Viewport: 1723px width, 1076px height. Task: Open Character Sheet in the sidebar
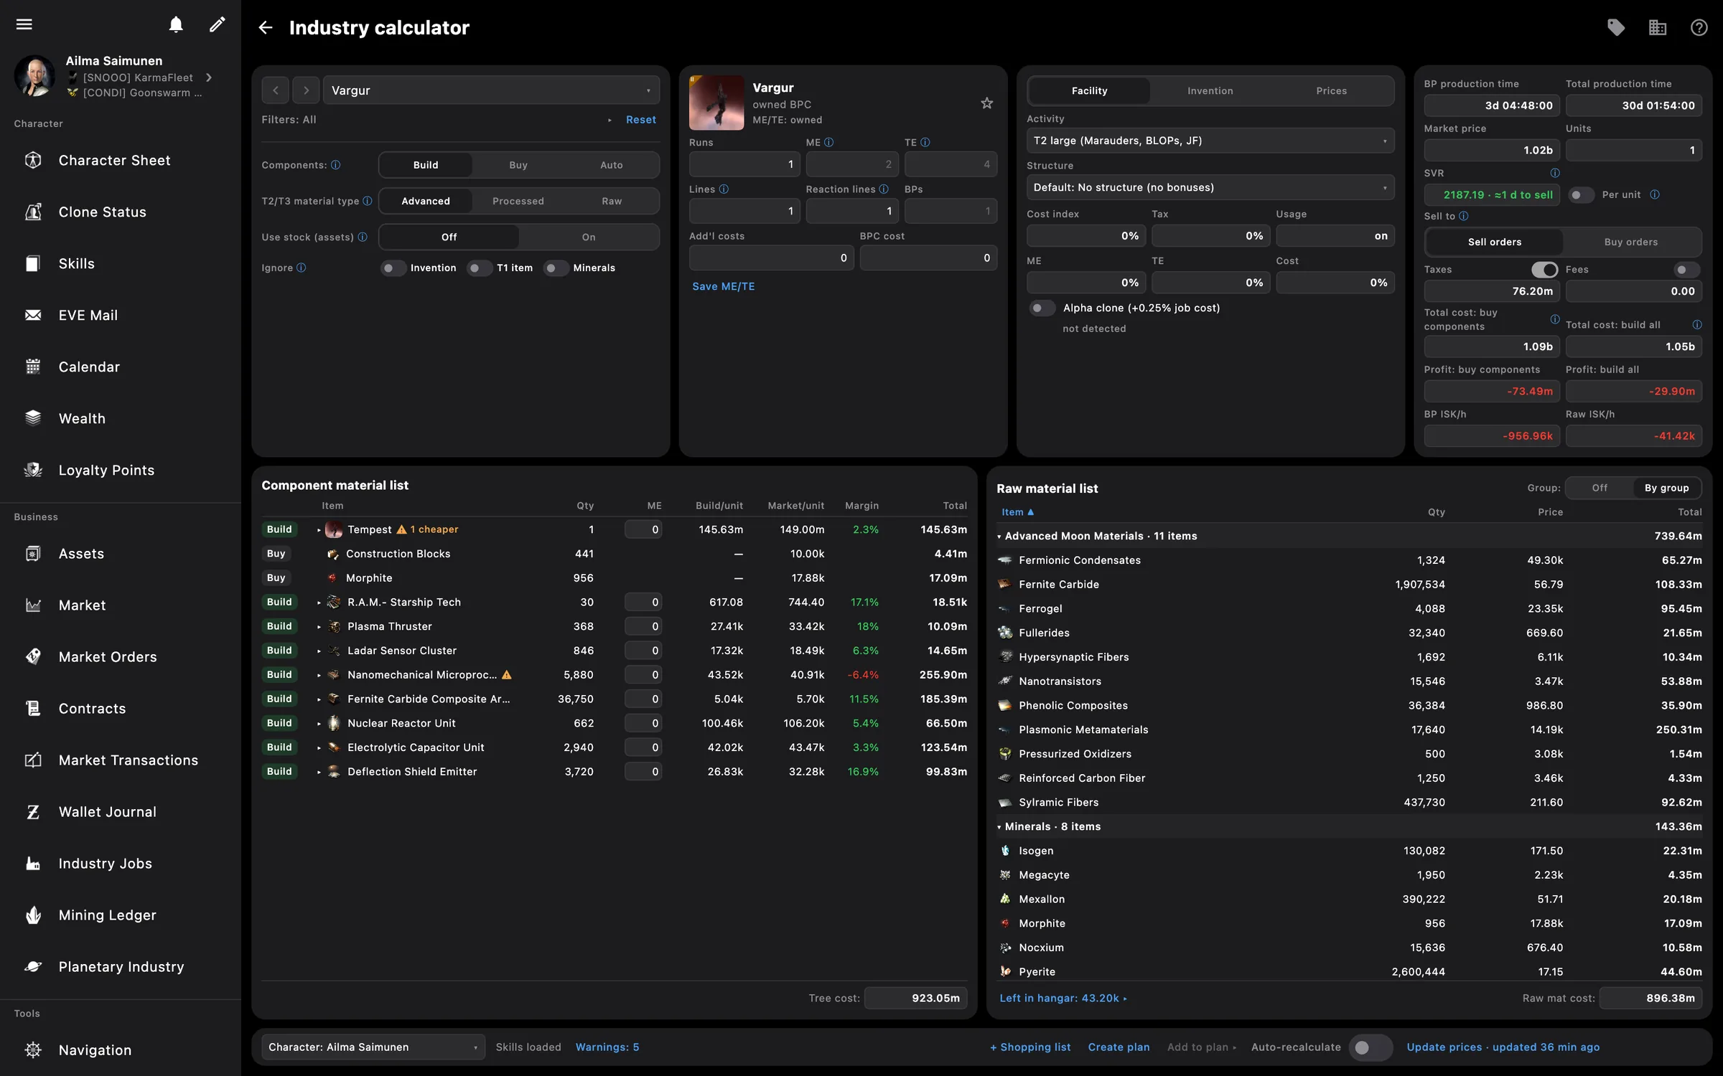click(x=121, y=161)
